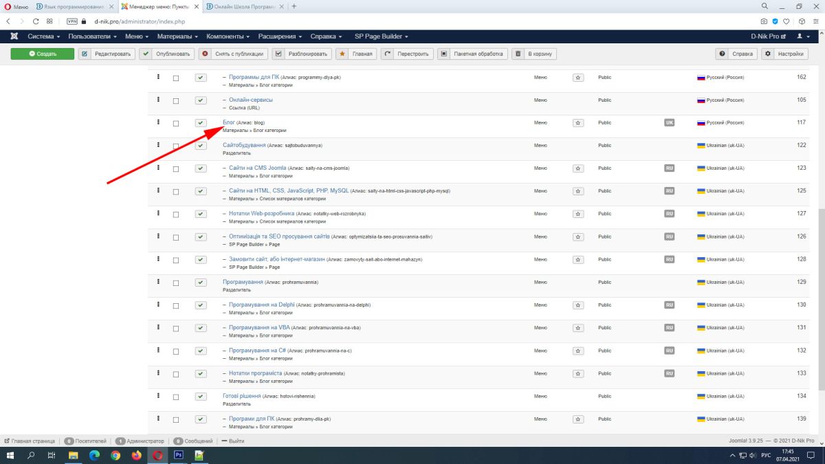The width and height of the screenshot is (825, 464).
Task: Open Opera speed dial grid icon
Action: (49, 21)
